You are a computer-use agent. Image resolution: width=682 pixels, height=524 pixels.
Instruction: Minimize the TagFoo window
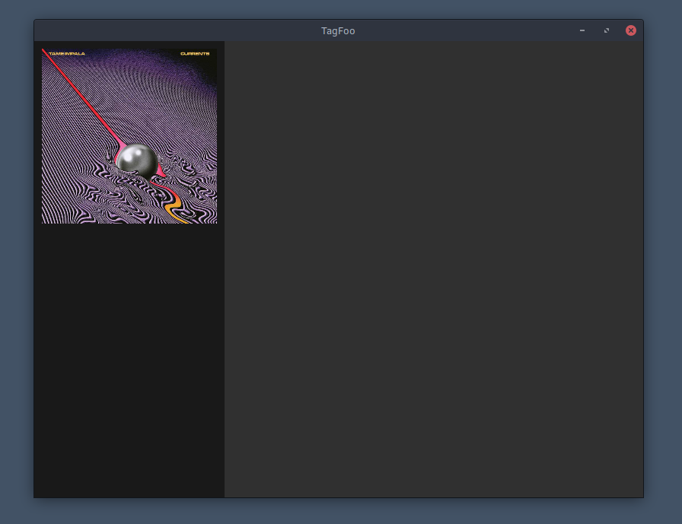[x=582, y=30]
